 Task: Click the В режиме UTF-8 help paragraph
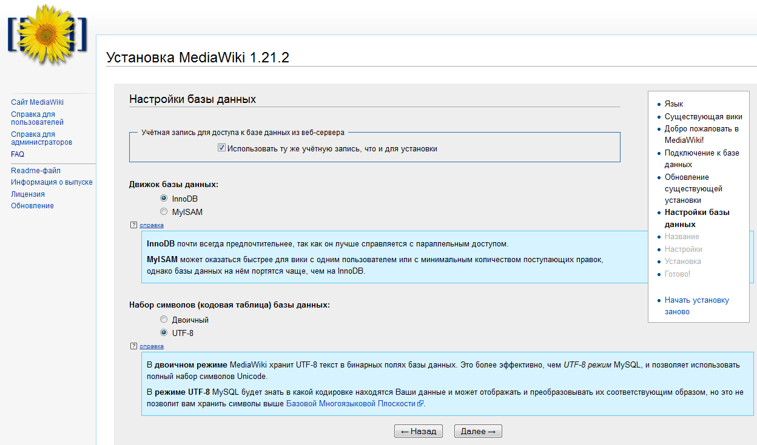[x=445, y=398]
